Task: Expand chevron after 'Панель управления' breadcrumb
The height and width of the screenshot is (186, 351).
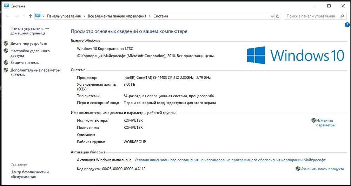Action: tap(84, 16)
